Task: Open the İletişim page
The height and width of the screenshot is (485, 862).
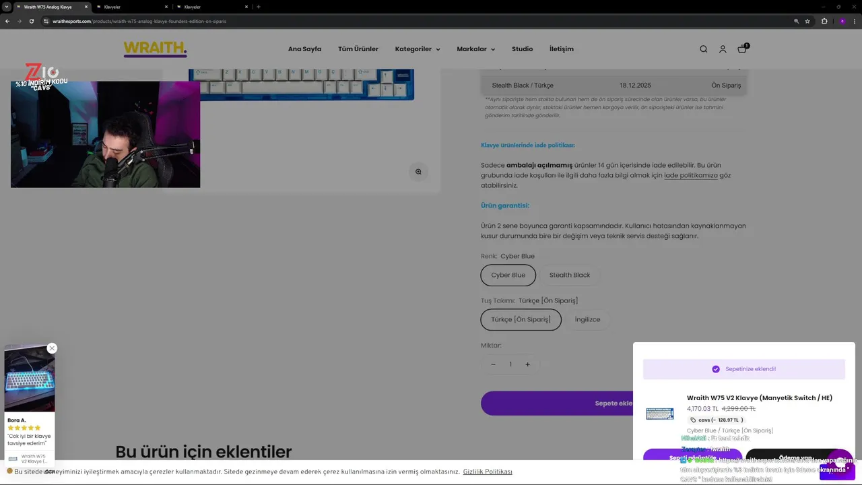Action: [562, 49]
